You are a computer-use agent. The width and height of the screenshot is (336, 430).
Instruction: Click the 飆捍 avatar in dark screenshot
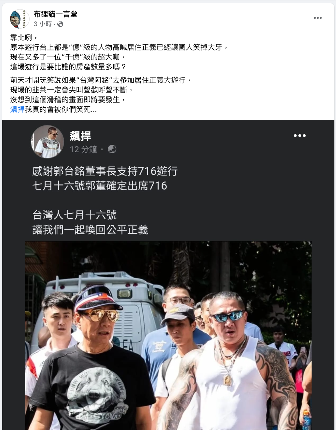tap(48, 141)
